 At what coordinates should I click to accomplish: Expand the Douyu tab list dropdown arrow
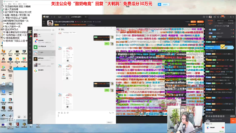(x=87, y=17)
